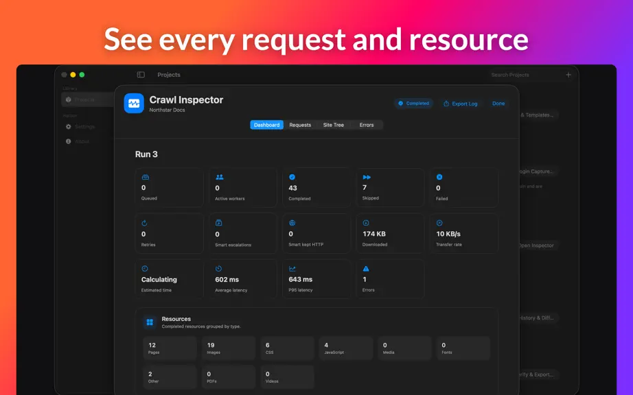Click the Smart kept HTTP globe icon
633x395 pixels.
tap(292, 223)
